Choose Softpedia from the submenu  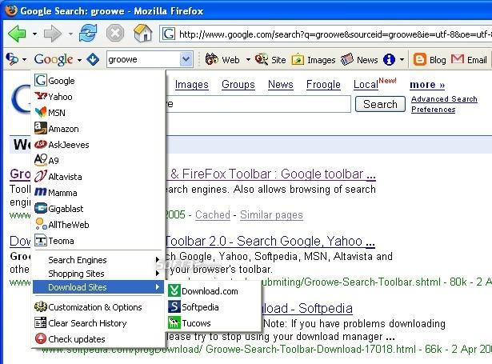click(214, 307)
